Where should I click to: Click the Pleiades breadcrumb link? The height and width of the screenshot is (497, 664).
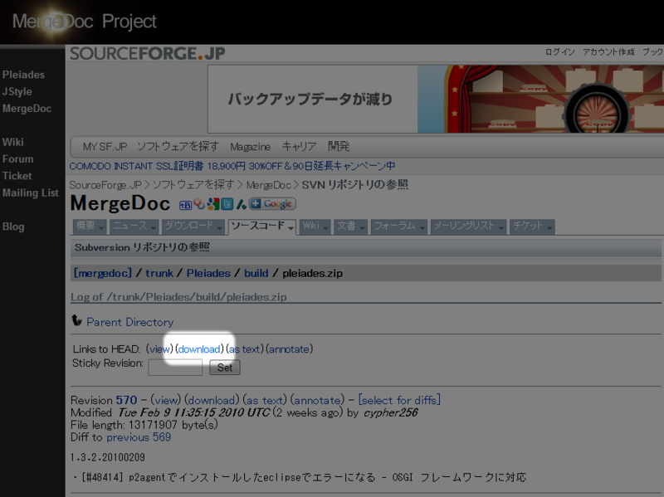208,273
